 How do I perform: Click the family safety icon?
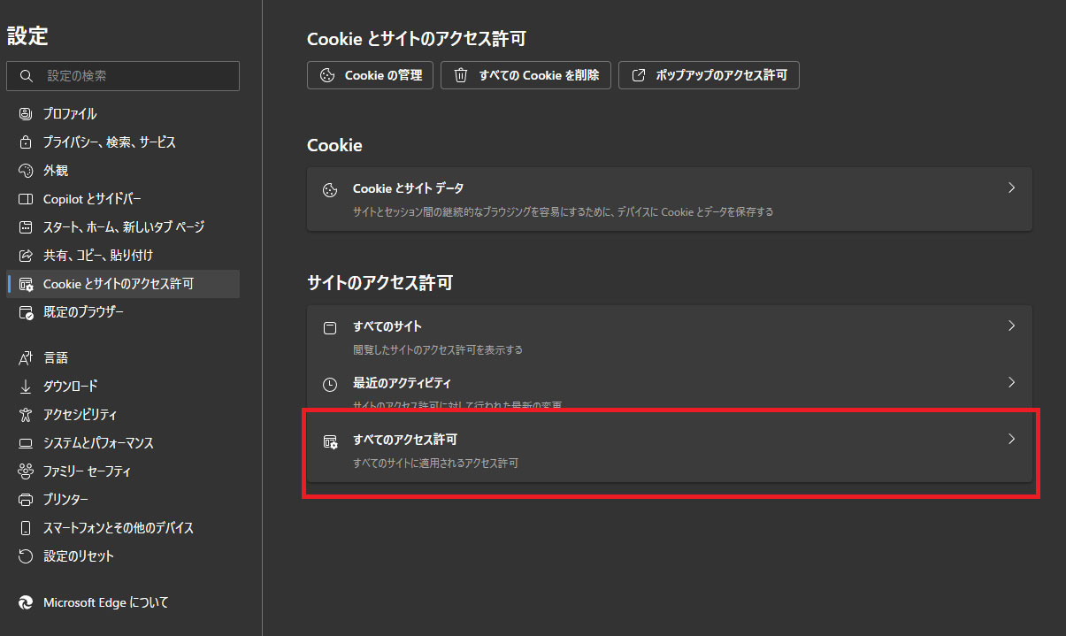[x=26, y=471]
